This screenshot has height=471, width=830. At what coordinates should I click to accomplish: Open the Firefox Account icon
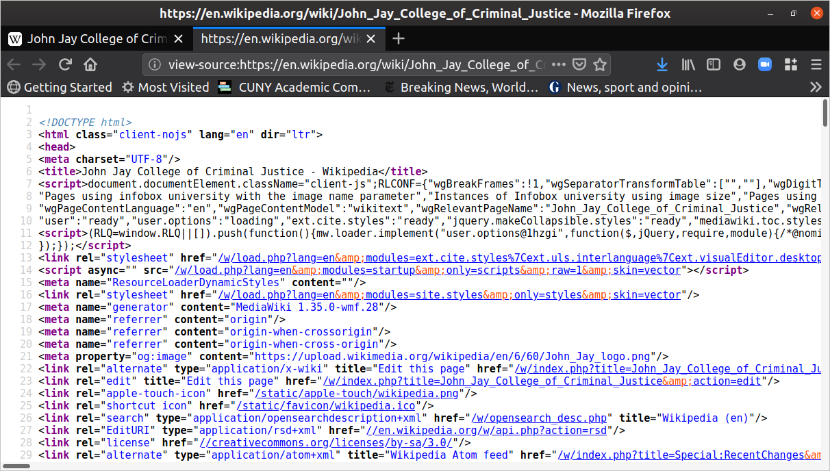(x=739, y=64)
